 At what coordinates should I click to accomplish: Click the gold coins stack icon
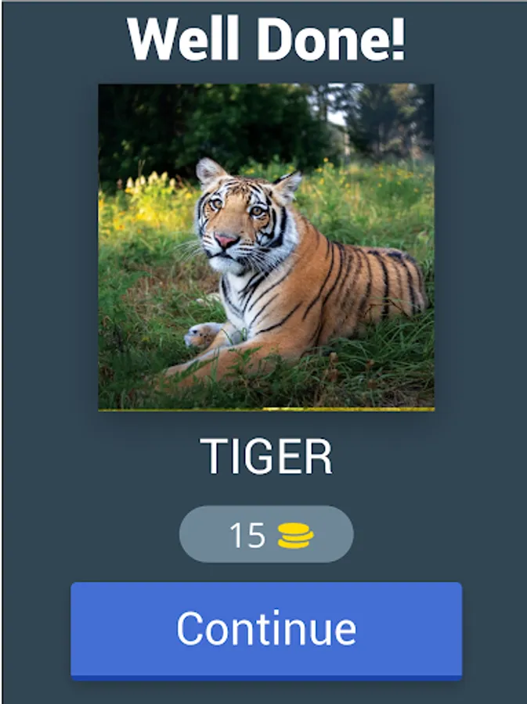(x=296, y=536)
